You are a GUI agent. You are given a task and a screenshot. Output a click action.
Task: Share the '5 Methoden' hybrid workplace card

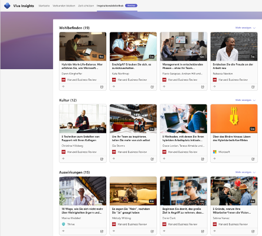click(x=202, y=159)
